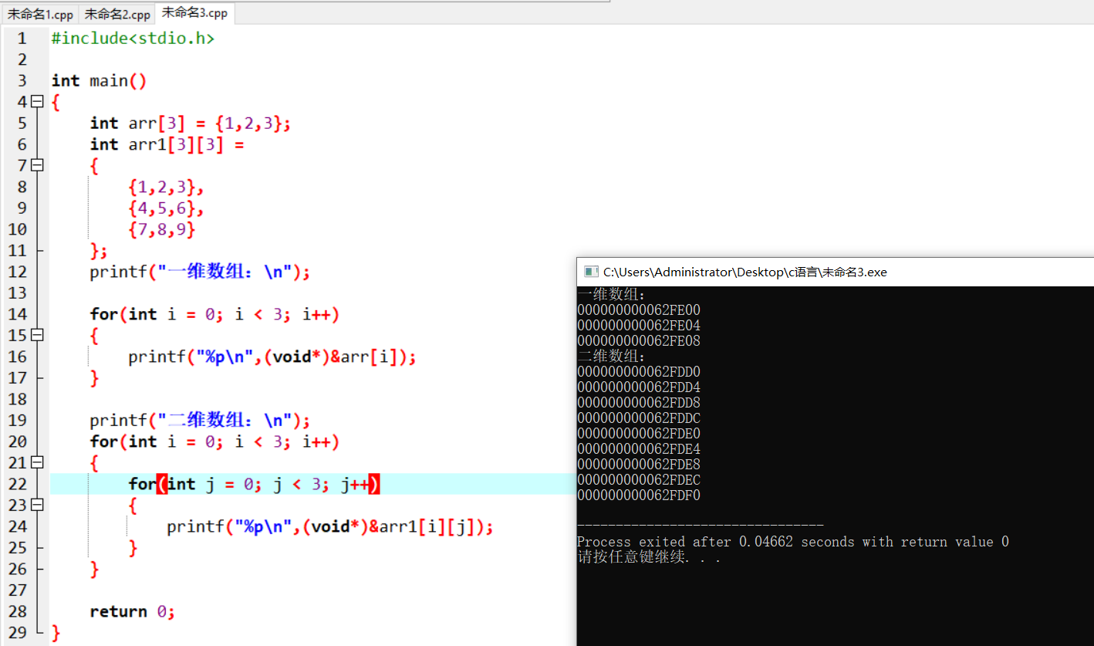Click the printf("一维数组：\n") statement

pos(200,272)
